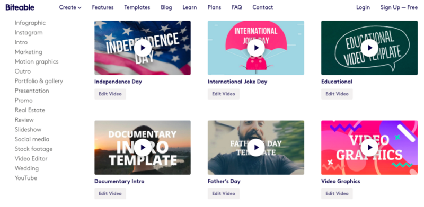Image resolution: width=424 pixels, height=207 pixels.
Task: Play the Documentary Intro template video
Action: click(143, 148)
